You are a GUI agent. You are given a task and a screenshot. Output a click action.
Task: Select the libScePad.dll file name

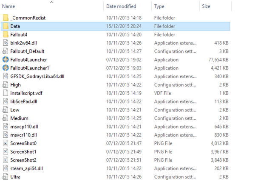pos(24,101)
